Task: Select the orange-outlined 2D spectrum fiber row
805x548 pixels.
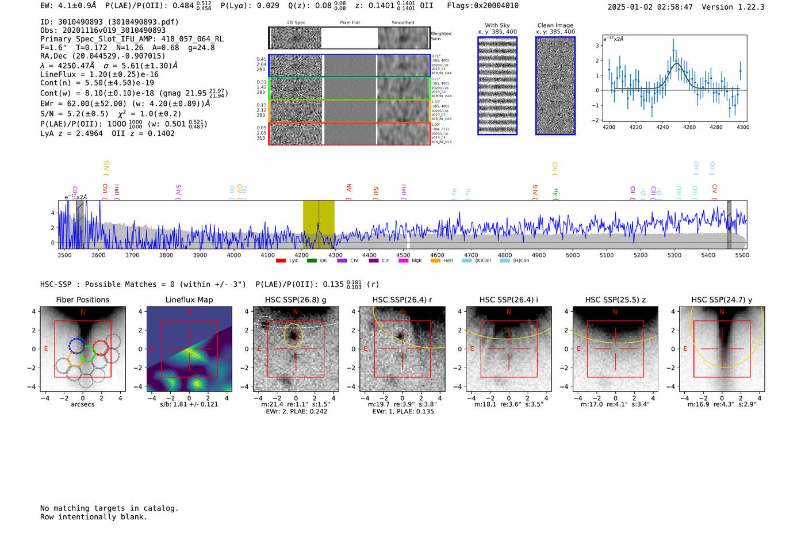Action: 349,111
